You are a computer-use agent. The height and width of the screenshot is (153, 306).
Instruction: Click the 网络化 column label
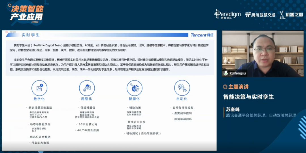pyautogui.click(x=87, y=99)
